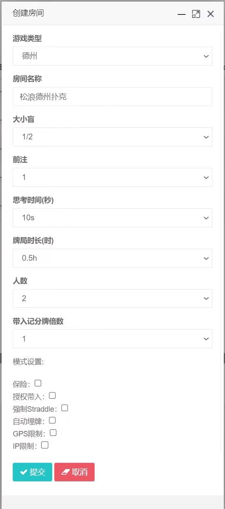Enable the 自动埋牌 checkbox
This screenshot has height=509, width=225.
(52, 420)
